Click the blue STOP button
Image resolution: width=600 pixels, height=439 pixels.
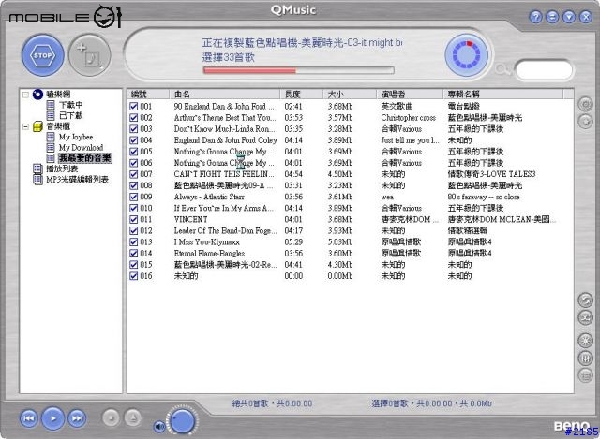pos(42,55)
